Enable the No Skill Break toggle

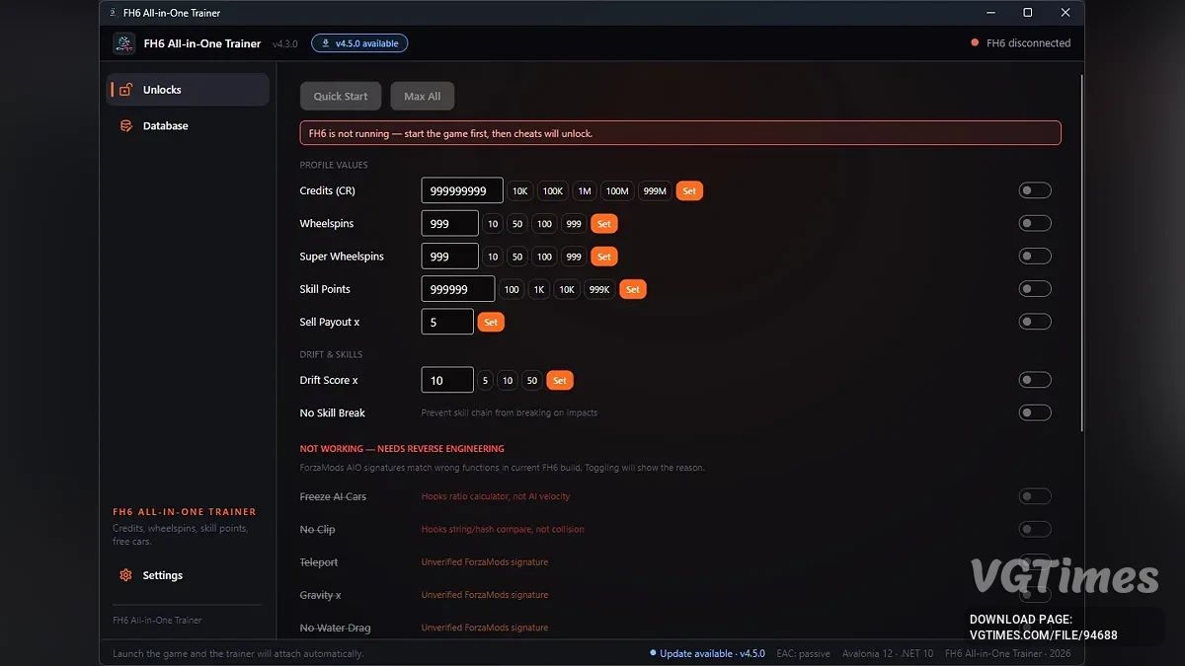pos(1035,412)
